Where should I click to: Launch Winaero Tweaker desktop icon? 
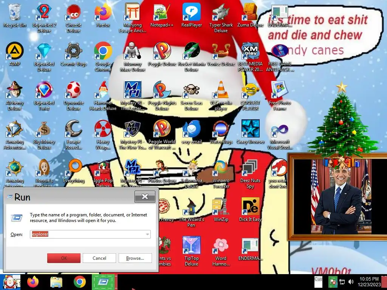tap(221, 174)
